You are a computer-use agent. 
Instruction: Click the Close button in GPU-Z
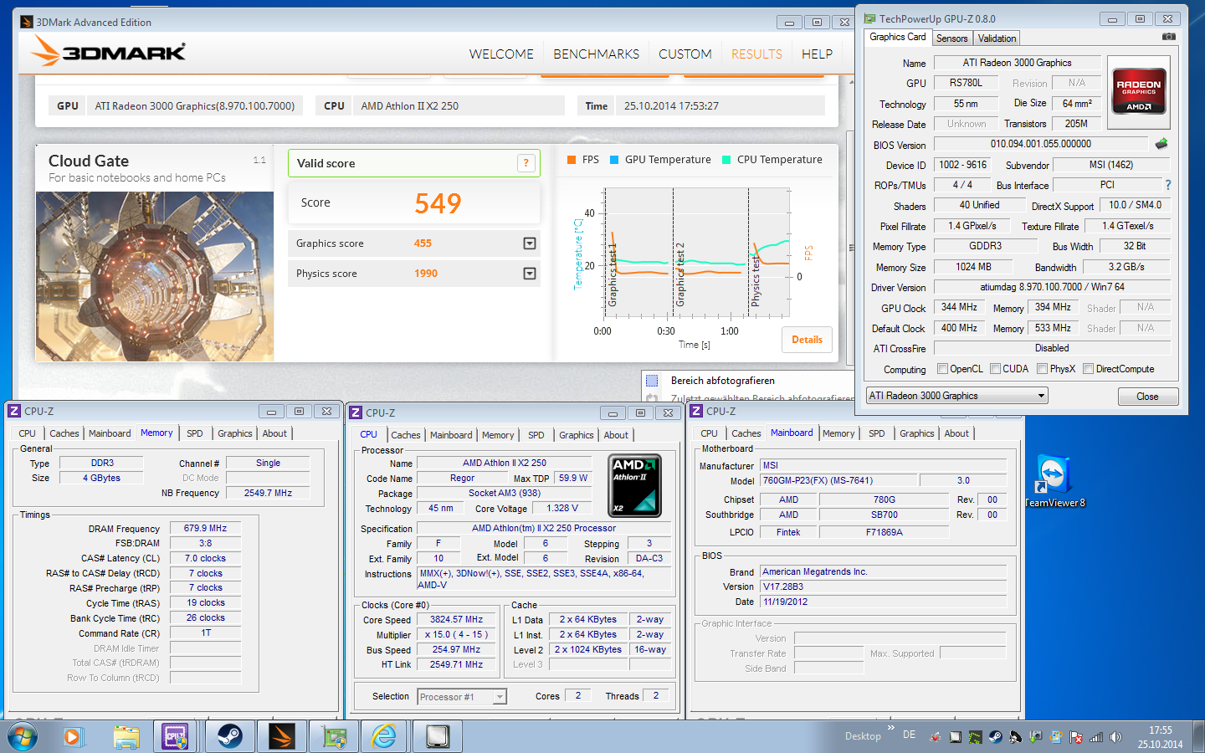[x=1148, y=397]
